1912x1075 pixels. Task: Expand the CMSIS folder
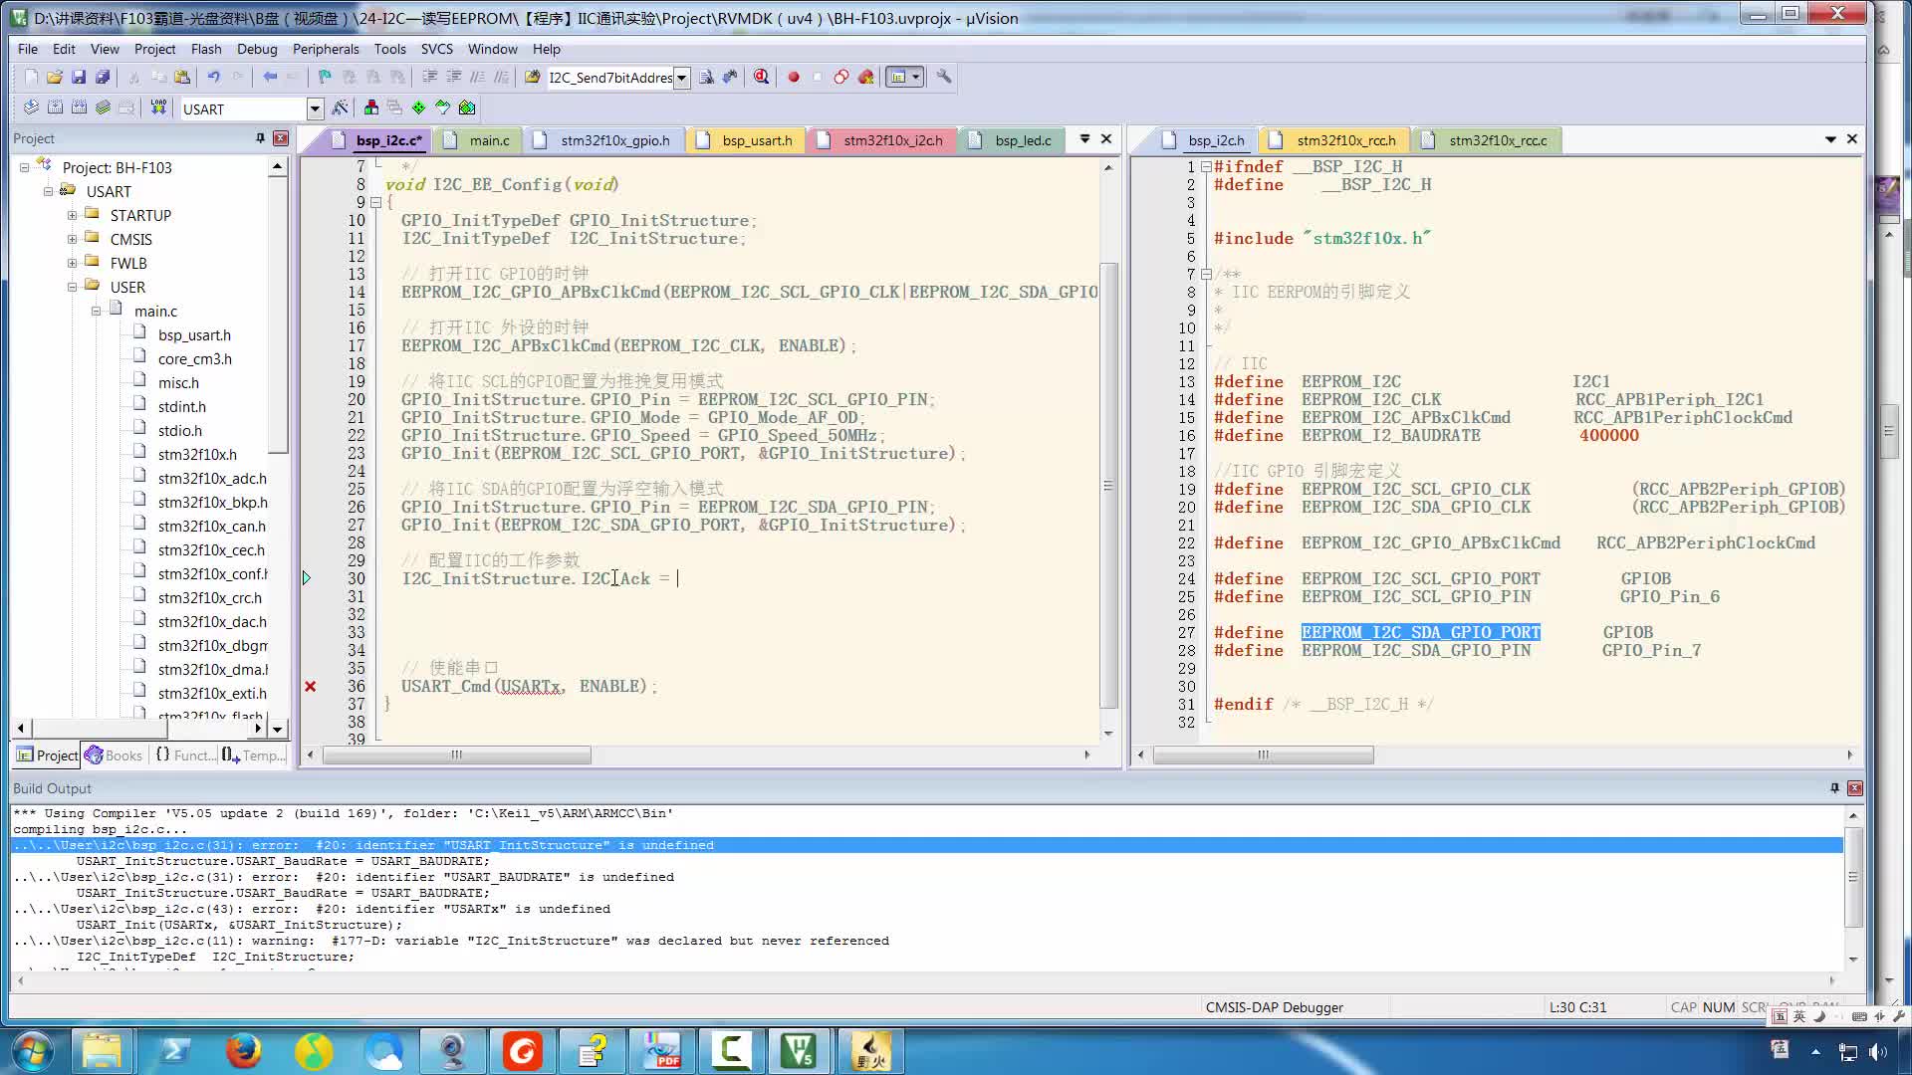72,239
